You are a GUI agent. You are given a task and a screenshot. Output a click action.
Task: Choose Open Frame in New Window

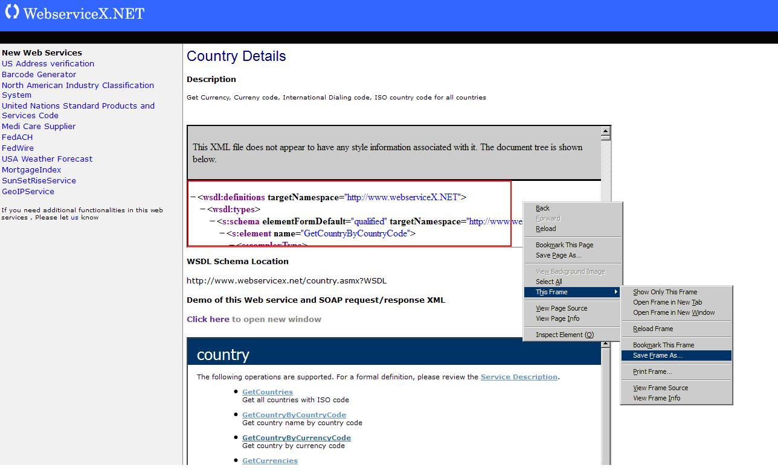coord(677,312)
